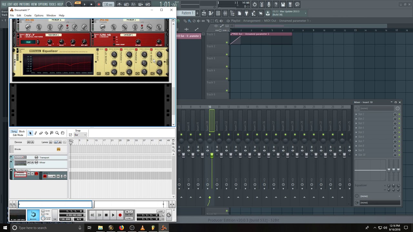
Task: Click the Reason transport Stop button
Action: point(106,215)
